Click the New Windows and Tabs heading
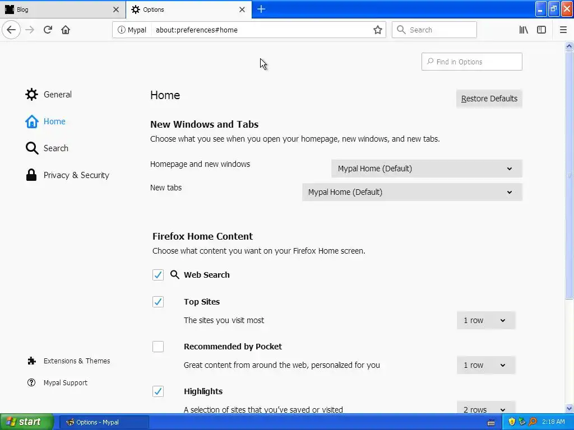The height and width of the screenshot is (430, 574). [x=204, y=124]
